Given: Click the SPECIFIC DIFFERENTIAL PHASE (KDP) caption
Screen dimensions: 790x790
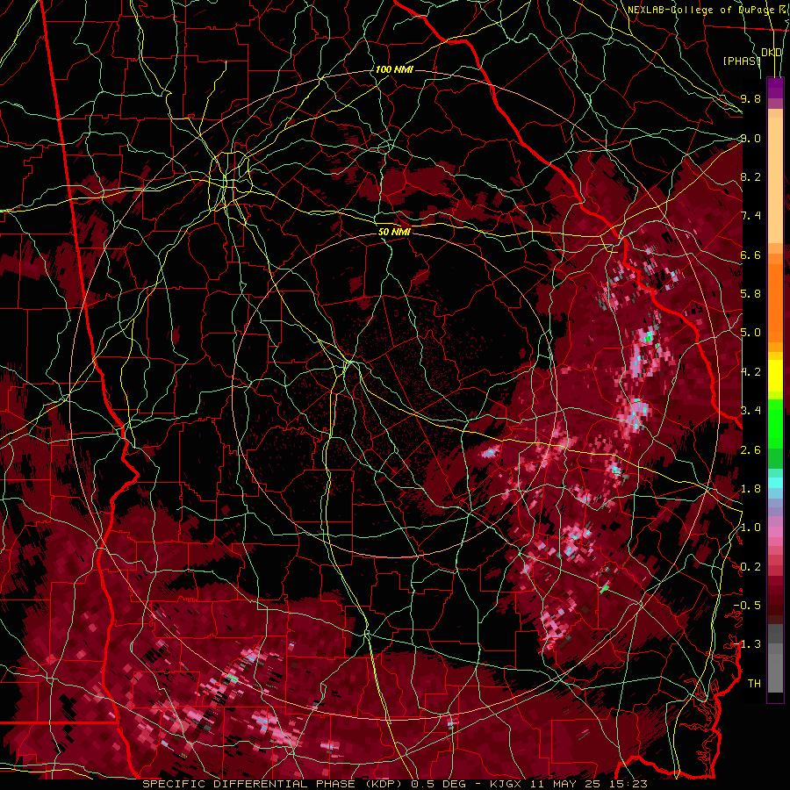Looking at the screenshot, I should point(274,784).
